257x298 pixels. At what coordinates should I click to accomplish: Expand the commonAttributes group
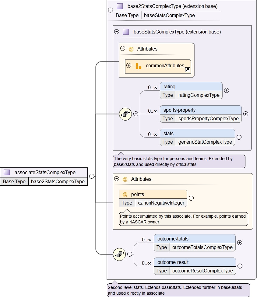[129, 65]
